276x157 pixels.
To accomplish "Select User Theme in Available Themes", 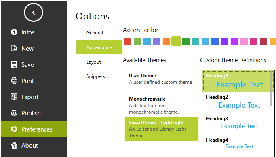I will tap(161, 82).
